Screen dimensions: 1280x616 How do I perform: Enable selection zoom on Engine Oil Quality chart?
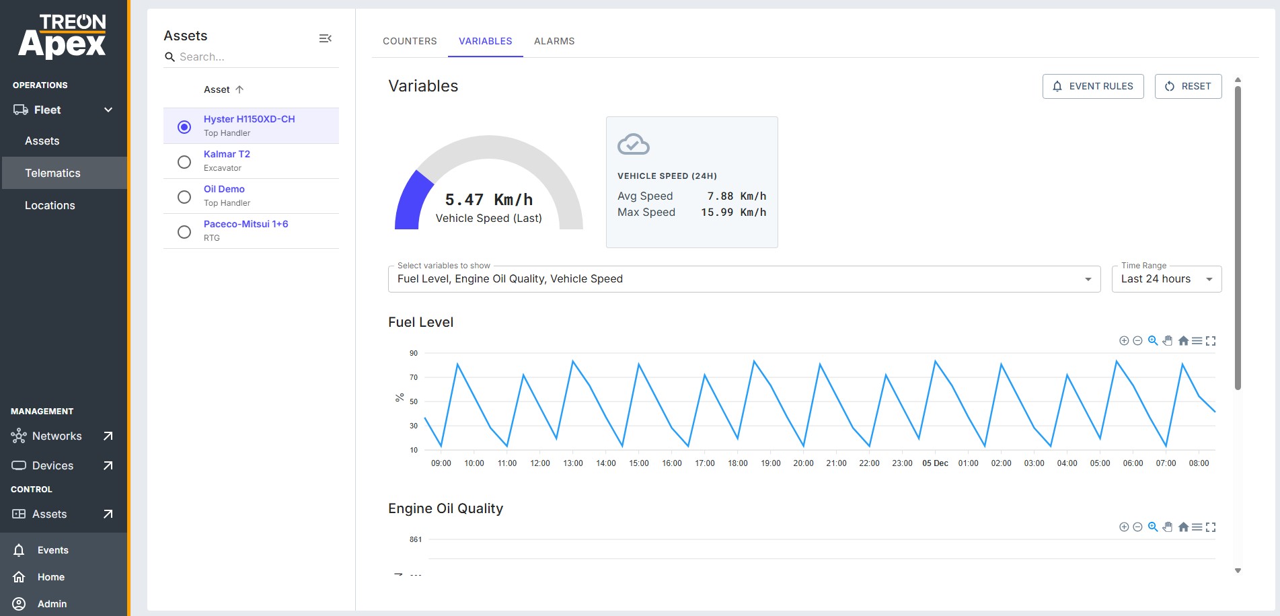point(1153,527)
